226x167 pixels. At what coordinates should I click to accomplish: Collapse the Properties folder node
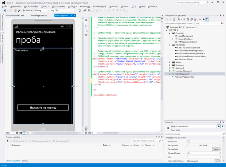(x=170, y=33)
